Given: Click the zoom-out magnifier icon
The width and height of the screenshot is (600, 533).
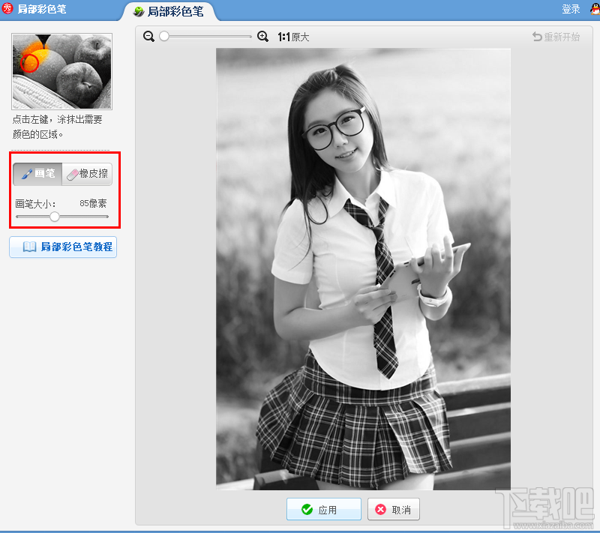Looking at the screenshot, I should pos(148,35).
